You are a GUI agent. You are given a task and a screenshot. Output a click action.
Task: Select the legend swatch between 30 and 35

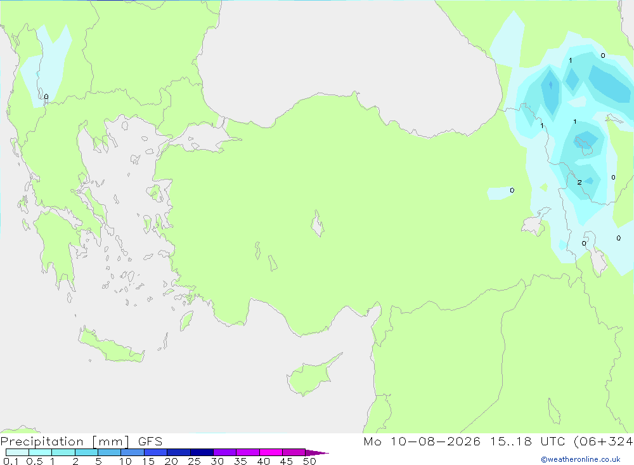point(225,452)
